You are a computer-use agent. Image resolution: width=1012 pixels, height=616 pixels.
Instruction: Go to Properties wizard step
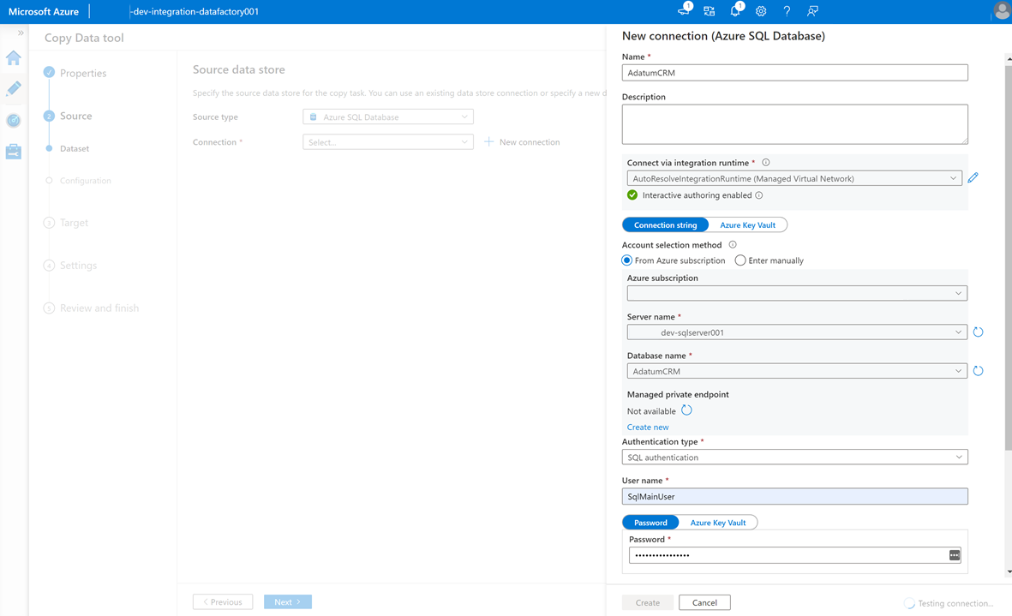[83, 74]
